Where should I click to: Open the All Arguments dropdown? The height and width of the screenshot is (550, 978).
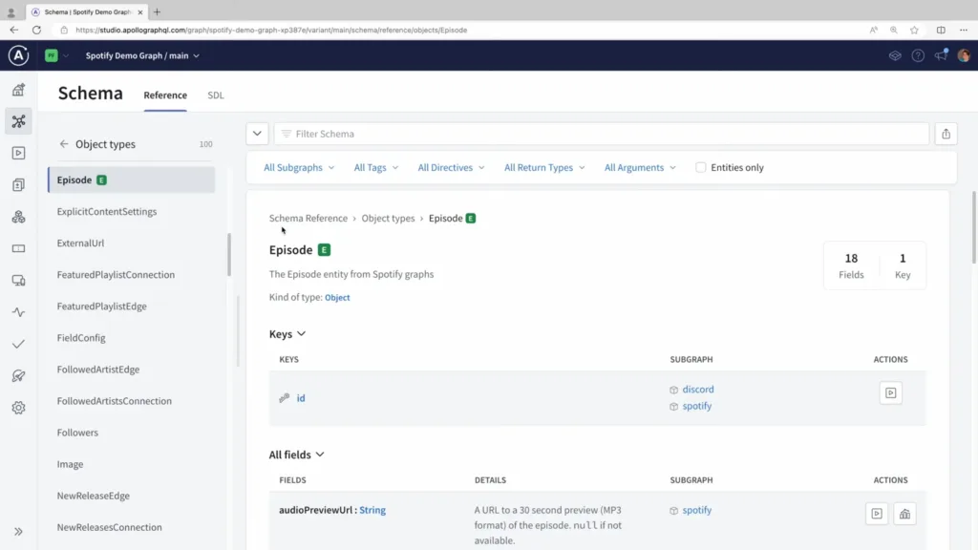point(640,167)
